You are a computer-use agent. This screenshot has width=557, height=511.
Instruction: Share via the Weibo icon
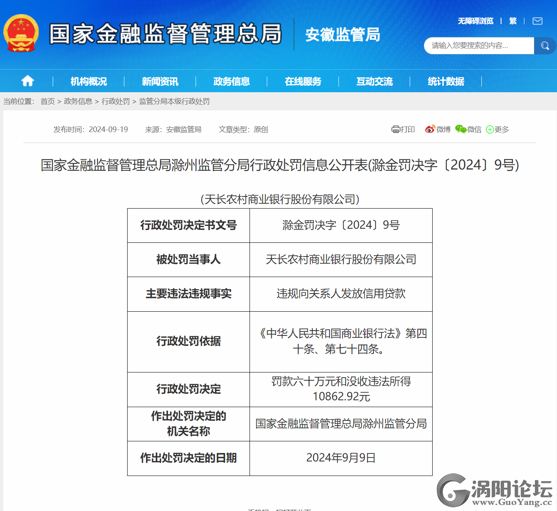[x=430, y=129]
